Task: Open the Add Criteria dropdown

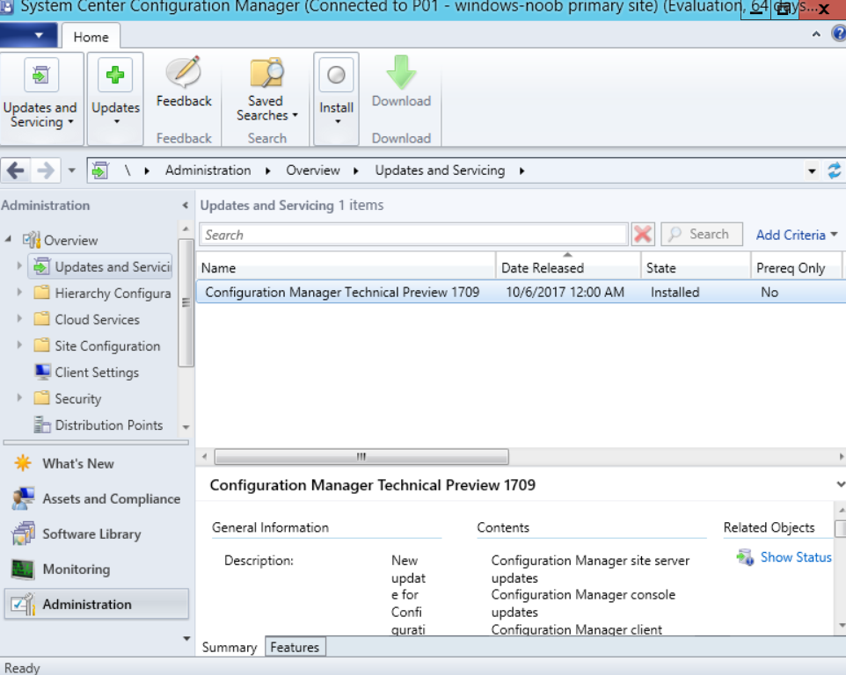Action: tap(797, 235)
